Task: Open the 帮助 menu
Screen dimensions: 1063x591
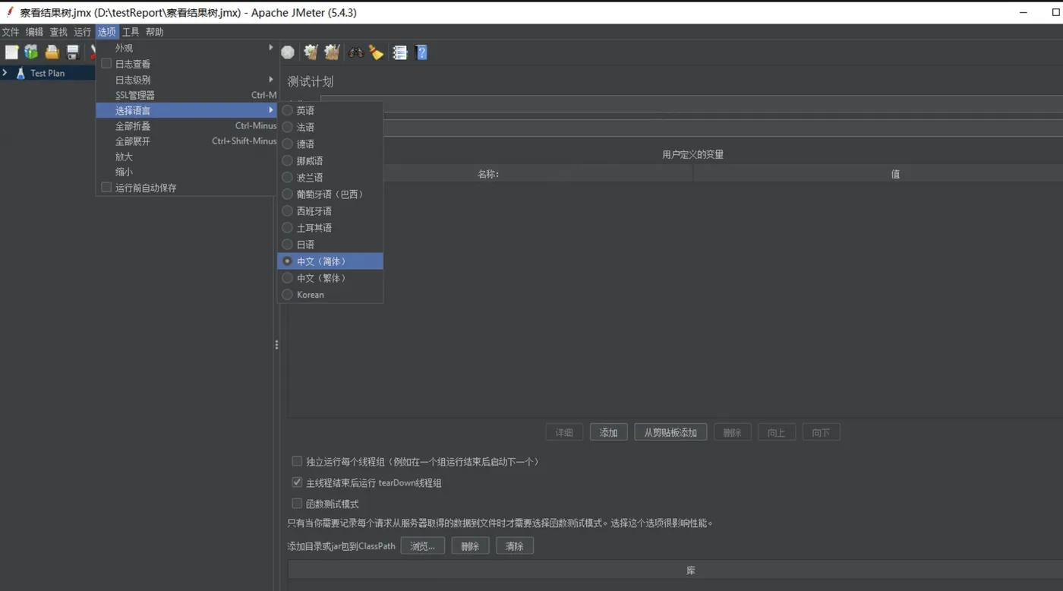Action: point(155,32)
